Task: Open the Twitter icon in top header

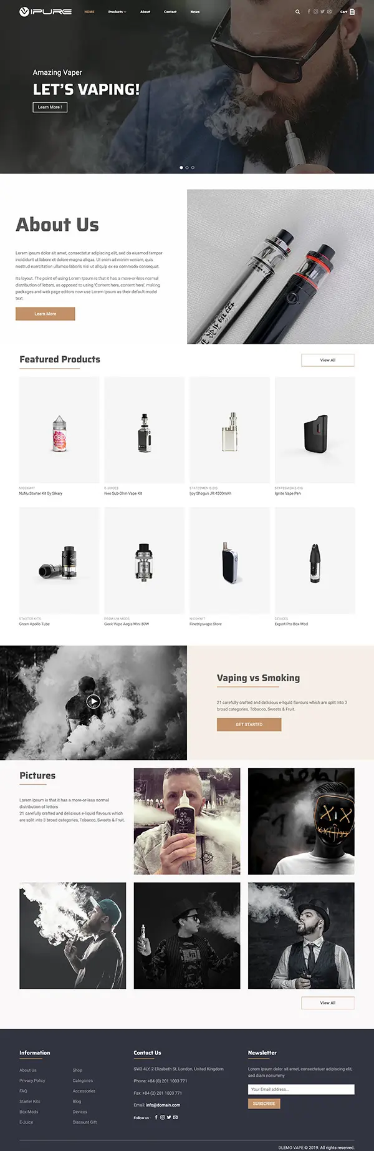Action: click(x=322, y=11)
